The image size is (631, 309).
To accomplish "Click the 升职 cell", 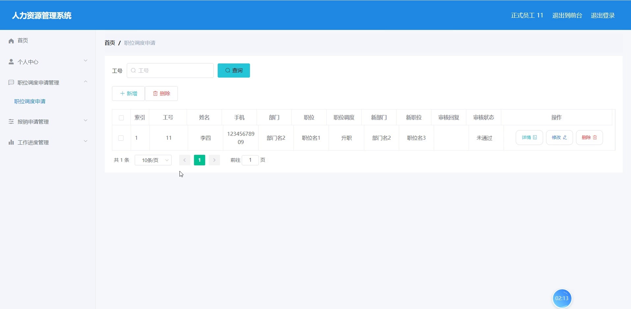I will (x=346, y=138).
